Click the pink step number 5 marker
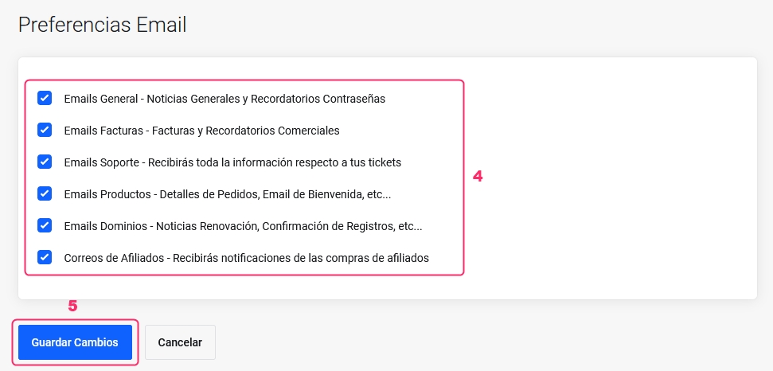The image size is (773, 371). tap(72, 306)
